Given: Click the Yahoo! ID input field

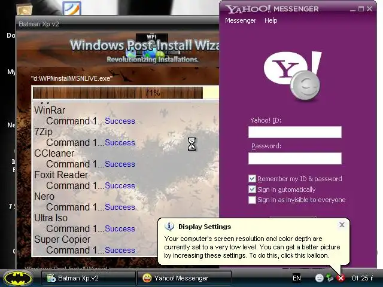Looking at the screenshot, I should pos(295,132).
